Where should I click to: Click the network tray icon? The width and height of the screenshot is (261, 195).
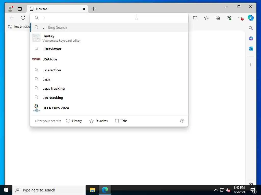coord(222,190)
